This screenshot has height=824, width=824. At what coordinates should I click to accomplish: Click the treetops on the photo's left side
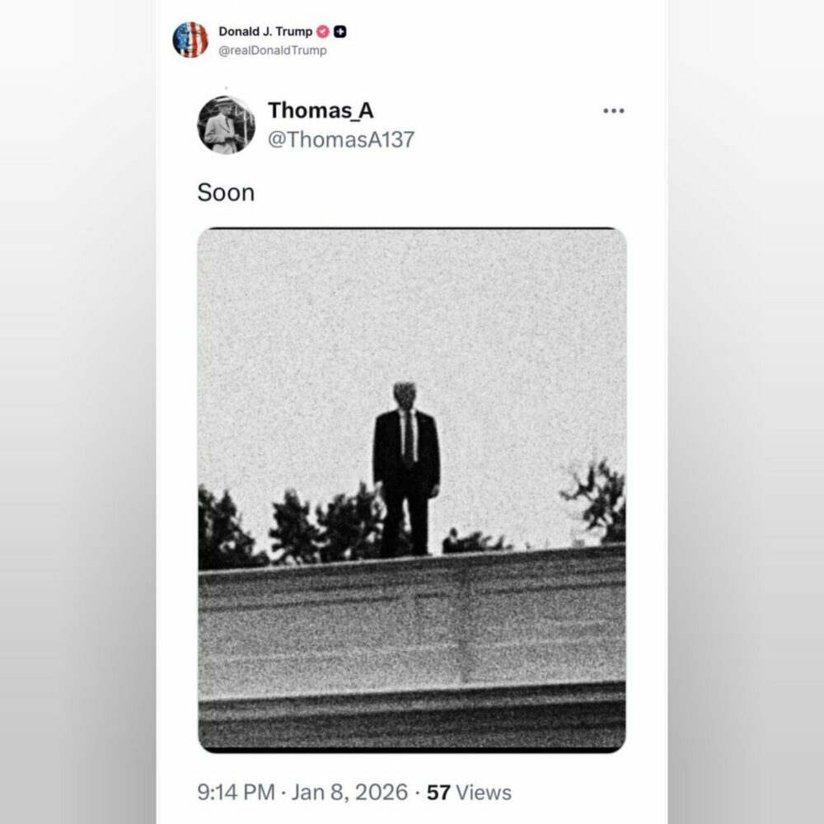pyautogui.click(x=227, y=527)
